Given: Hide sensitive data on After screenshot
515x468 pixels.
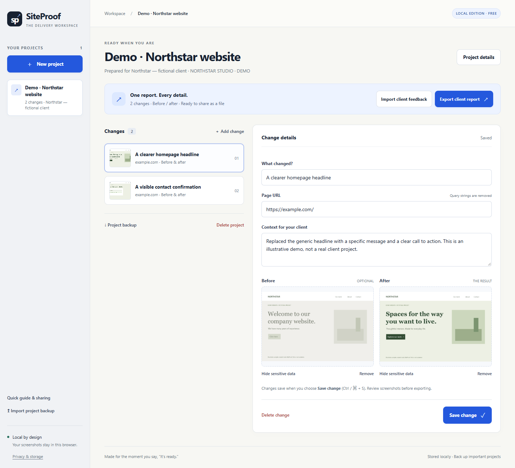Looking at the screenshot, I should click(396, 374).
